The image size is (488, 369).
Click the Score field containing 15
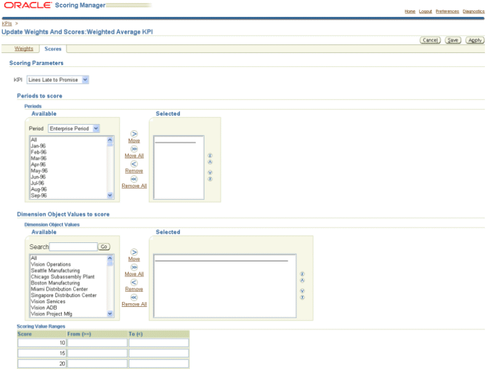42,353
